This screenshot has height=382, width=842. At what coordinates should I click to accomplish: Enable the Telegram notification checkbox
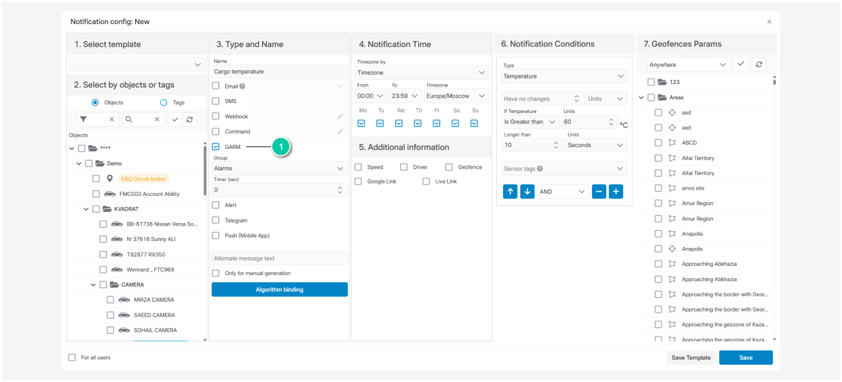pyautogui.click(x=216, y=220)
